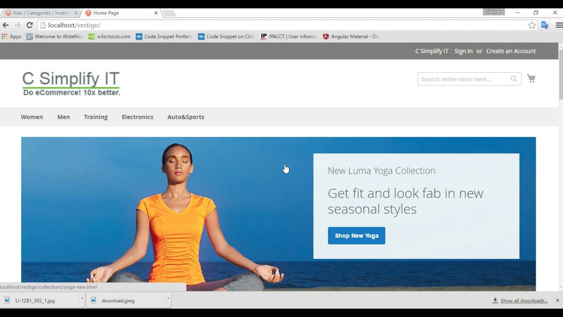The height and width of the screenshot is (317, 563).
Task: Click the address bar URL
Action: pyautogui.click(x=74, y=25)
